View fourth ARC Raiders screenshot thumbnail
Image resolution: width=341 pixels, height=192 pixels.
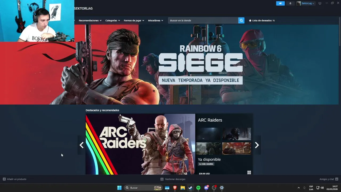point(237,149)
